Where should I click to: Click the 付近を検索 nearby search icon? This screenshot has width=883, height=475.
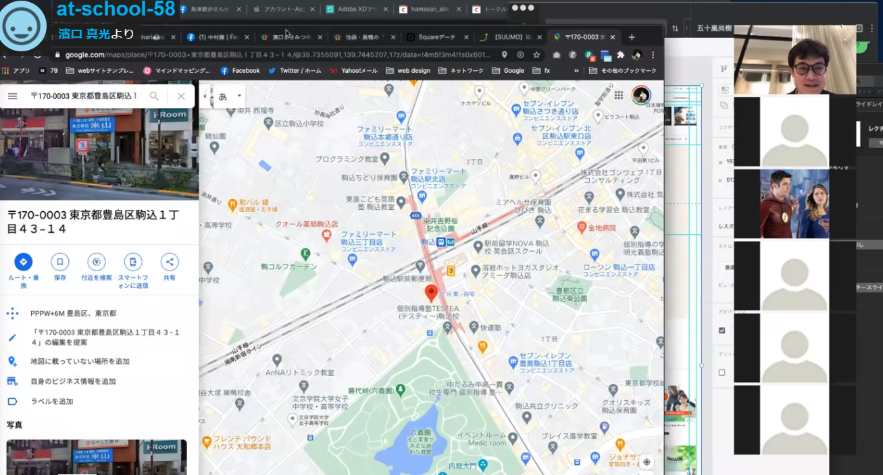(x=97, y=262)
